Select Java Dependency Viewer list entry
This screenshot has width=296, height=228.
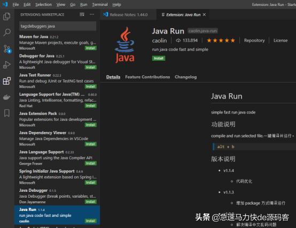point(57,139)
